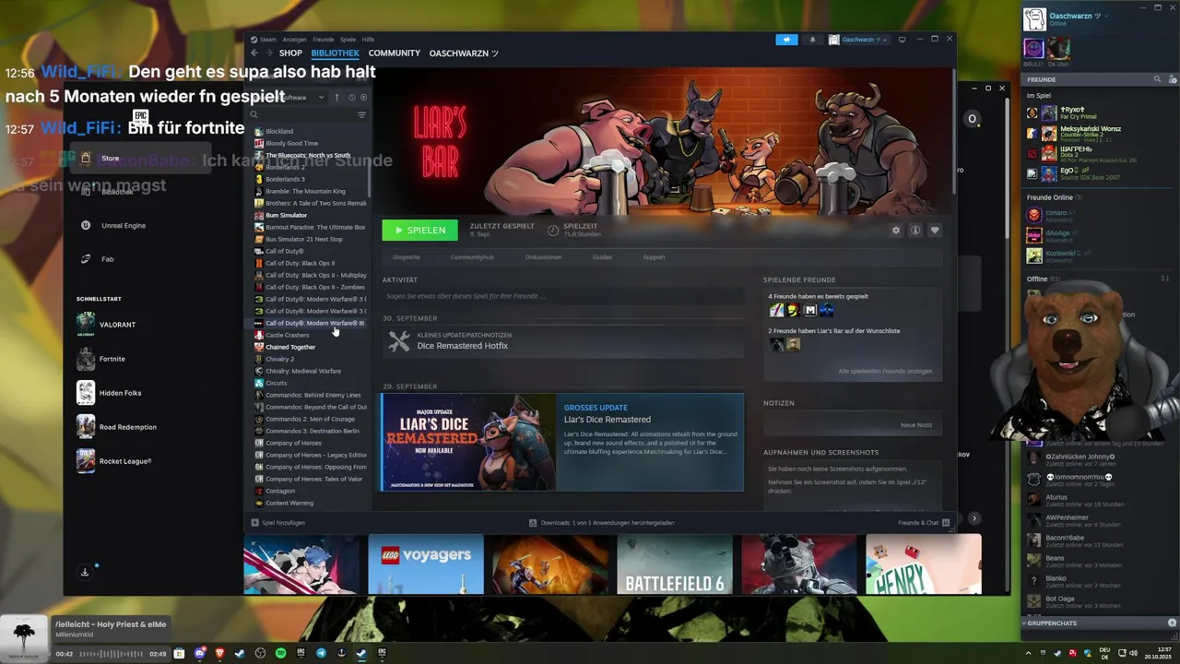The height and width of the screenshot is (664, 1180).
Task: Open the OASCHWARZN profile tab
Action: tap(464, 53)
